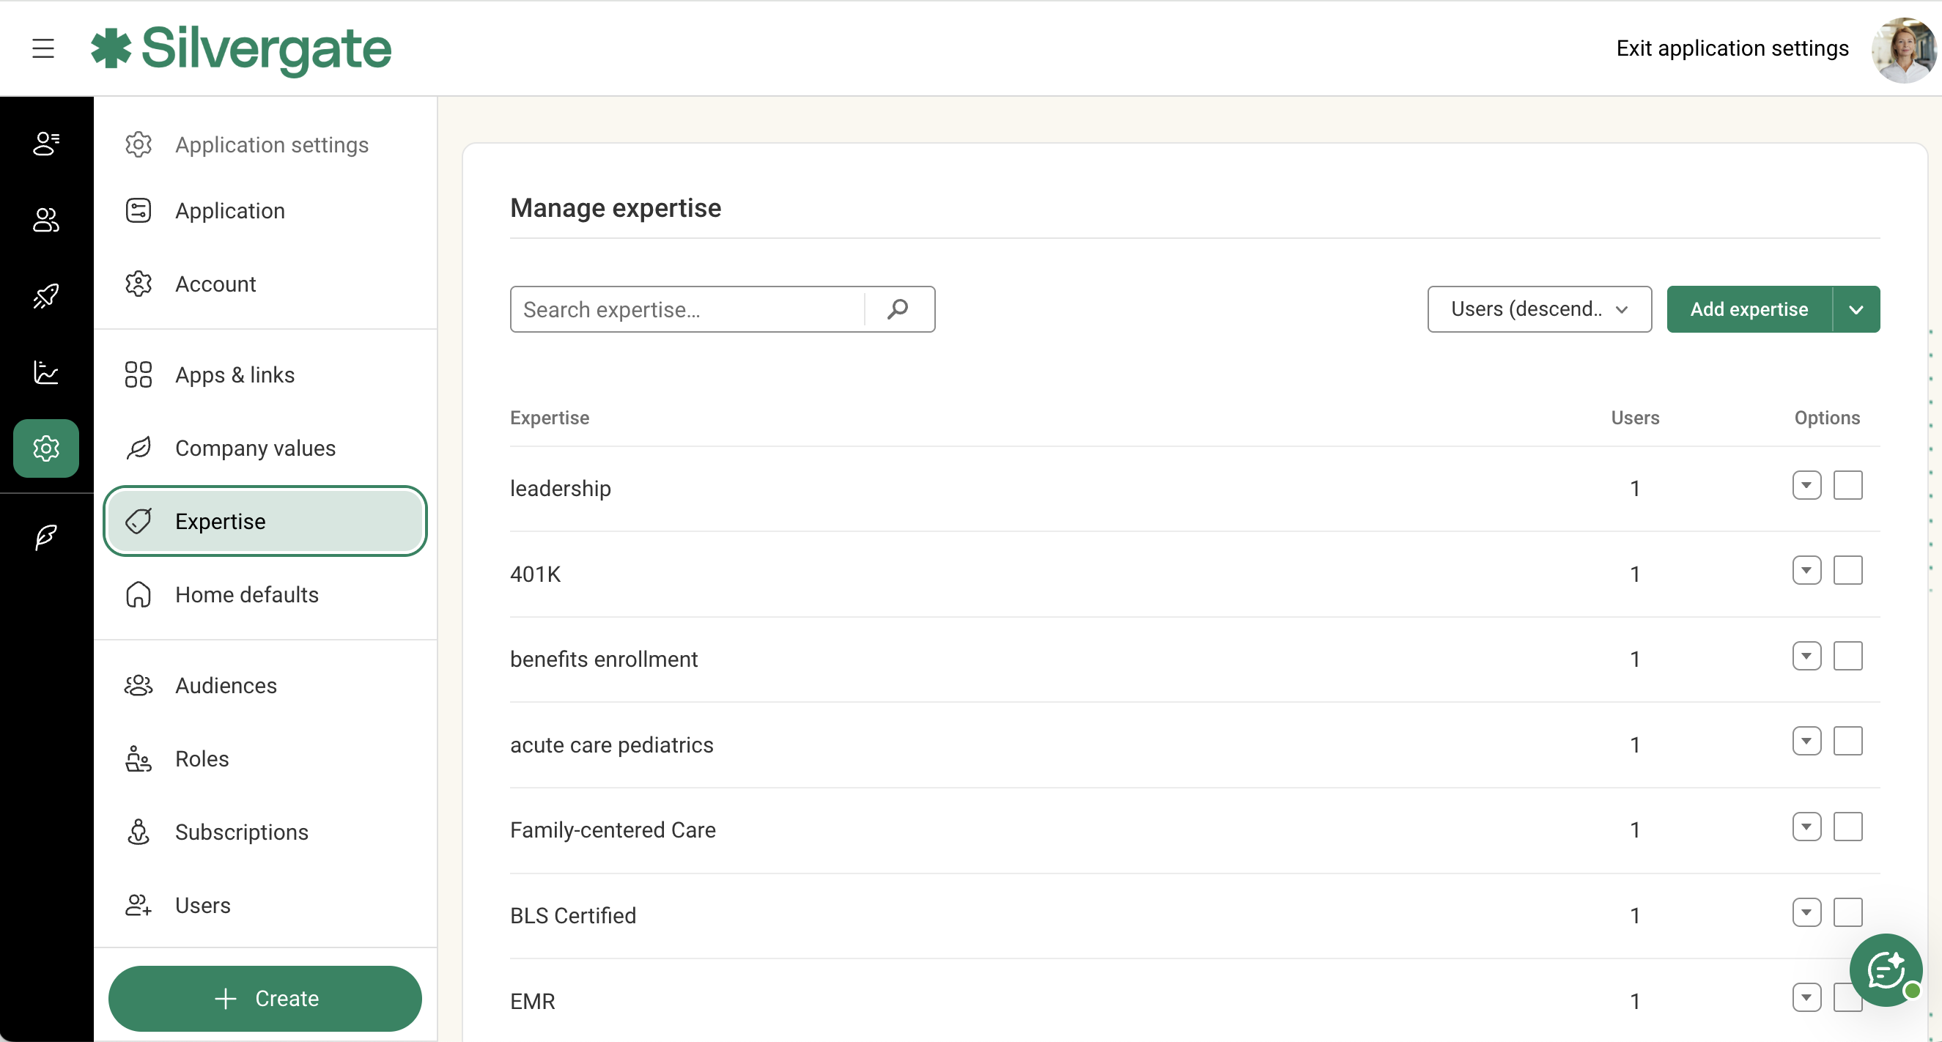Open the feather rail icon
The height and width of the screenshot is (1042, 1942).
click(46, 537)
